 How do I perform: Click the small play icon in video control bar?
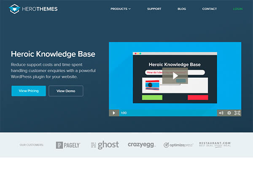click(114, 113)
